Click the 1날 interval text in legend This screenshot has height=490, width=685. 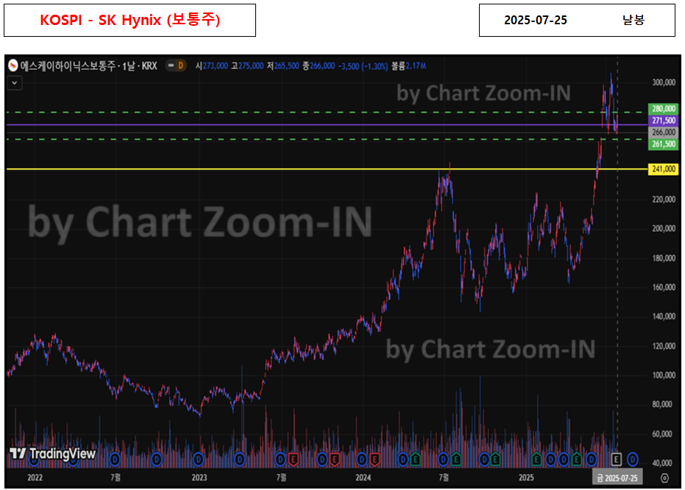[x=129, y=65]
